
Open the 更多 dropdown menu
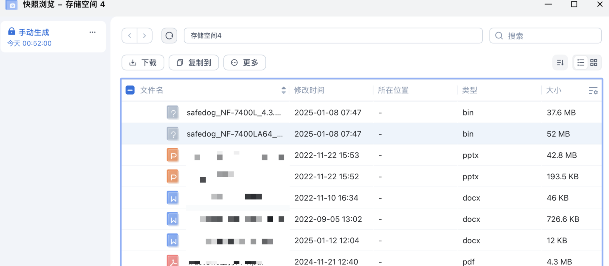[245, 63]
